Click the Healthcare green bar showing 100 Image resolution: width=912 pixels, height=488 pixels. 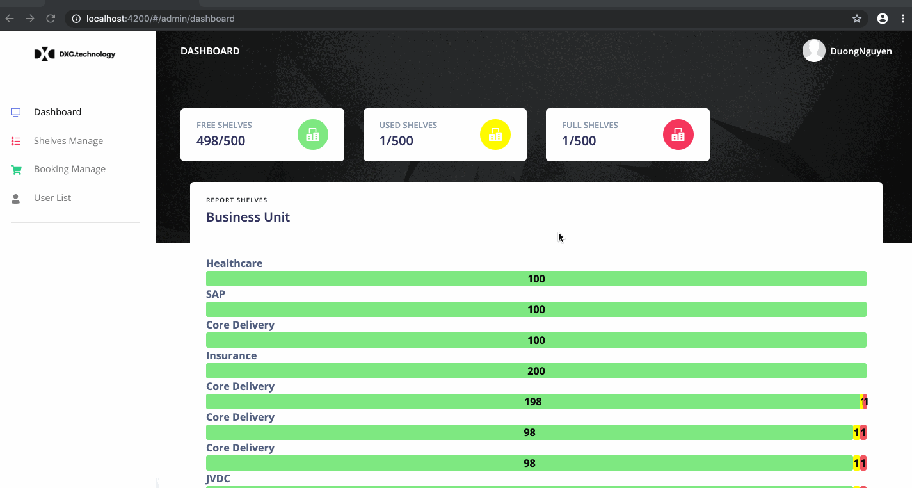pos(536,279)
